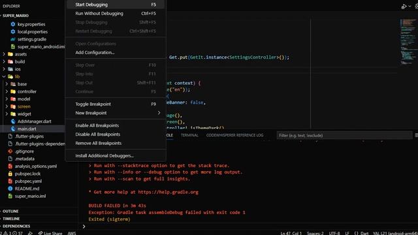Select Toggle Breakpoint menu item
The image size is (418, 235).
tap(116, 104)
